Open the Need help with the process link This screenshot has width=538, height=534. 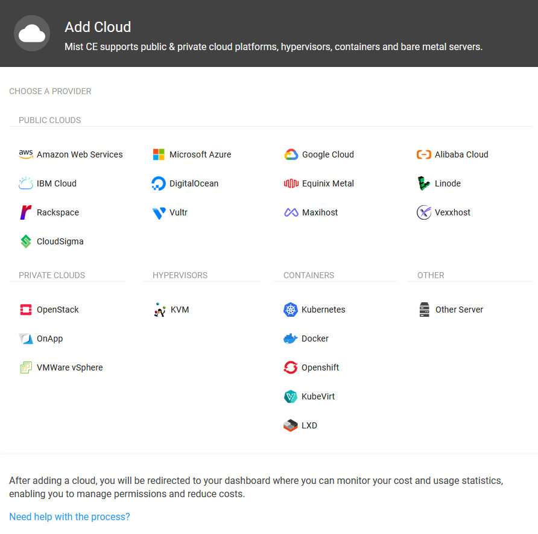click(x=69, y=517)
